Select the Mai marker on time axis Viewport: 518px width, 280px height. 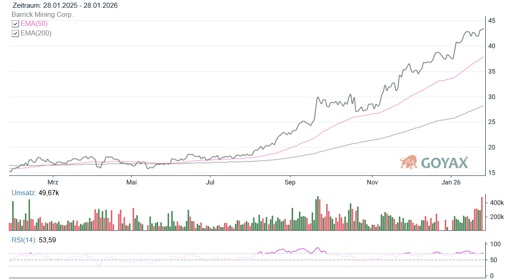(x=132, y=182)
